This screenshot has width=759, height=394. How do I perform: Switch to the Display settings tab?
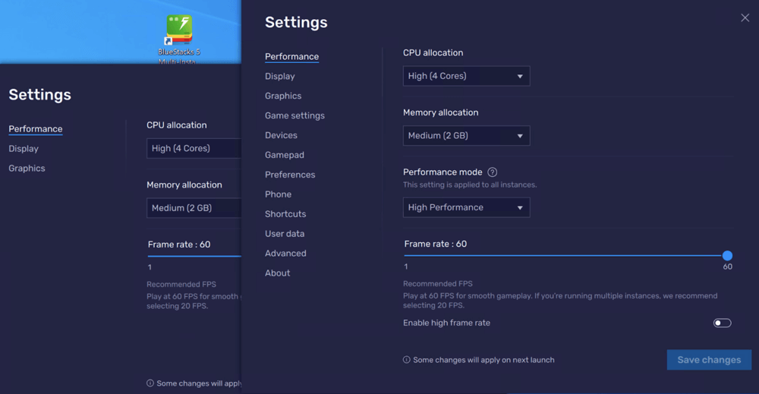[x=280, y=77]
